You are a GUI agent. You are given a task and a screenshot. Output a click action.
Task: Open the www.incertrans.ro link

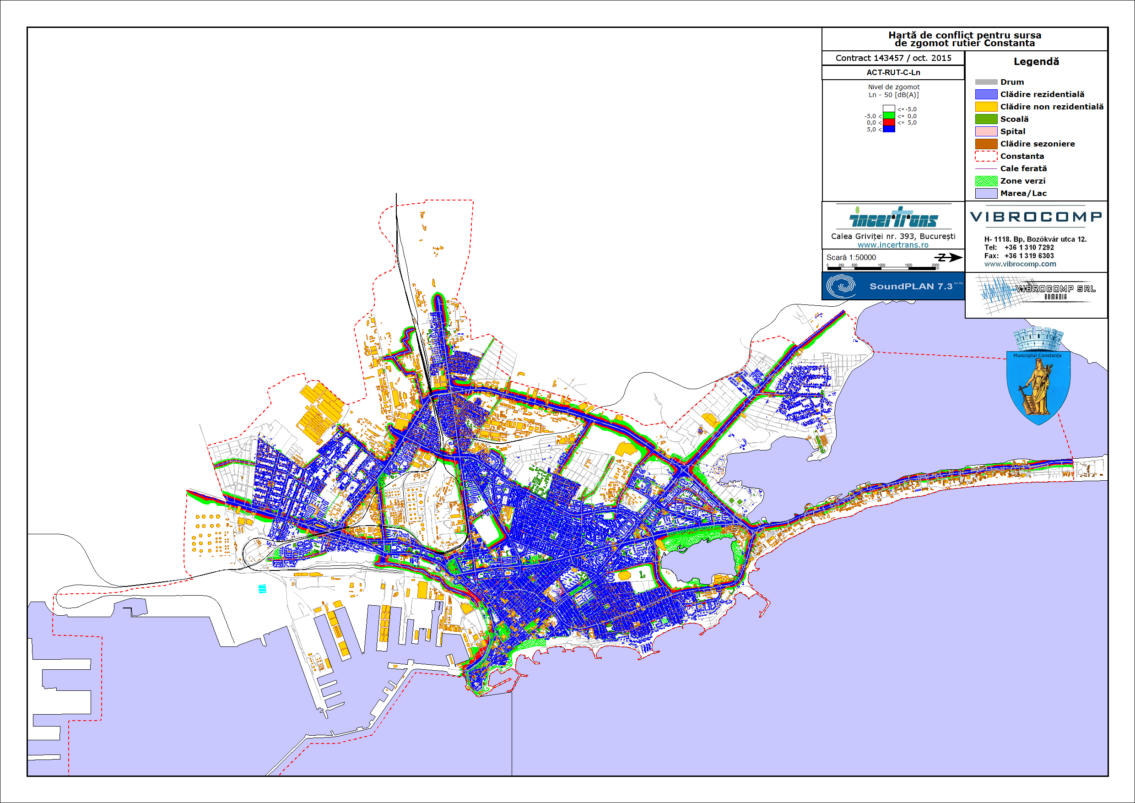point(893,245)
